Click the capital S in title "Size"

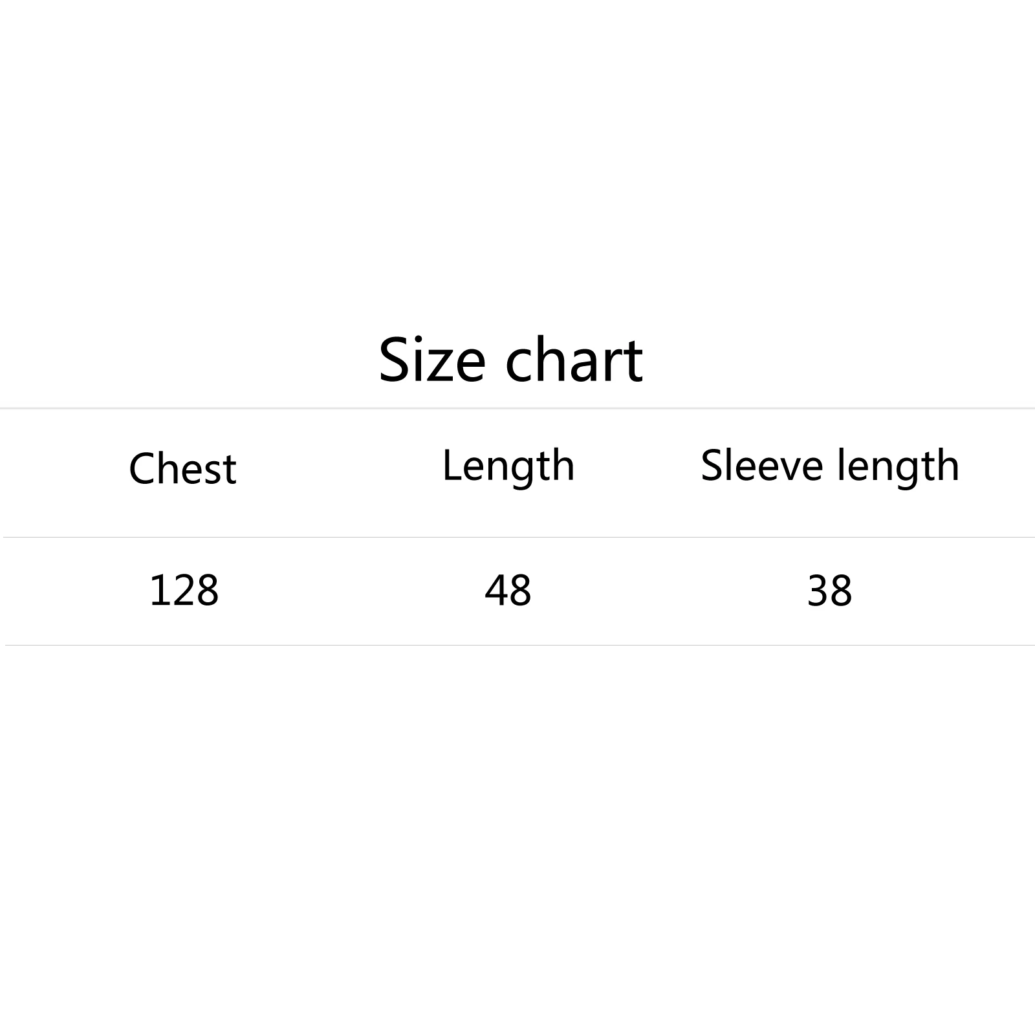point(395,360)
